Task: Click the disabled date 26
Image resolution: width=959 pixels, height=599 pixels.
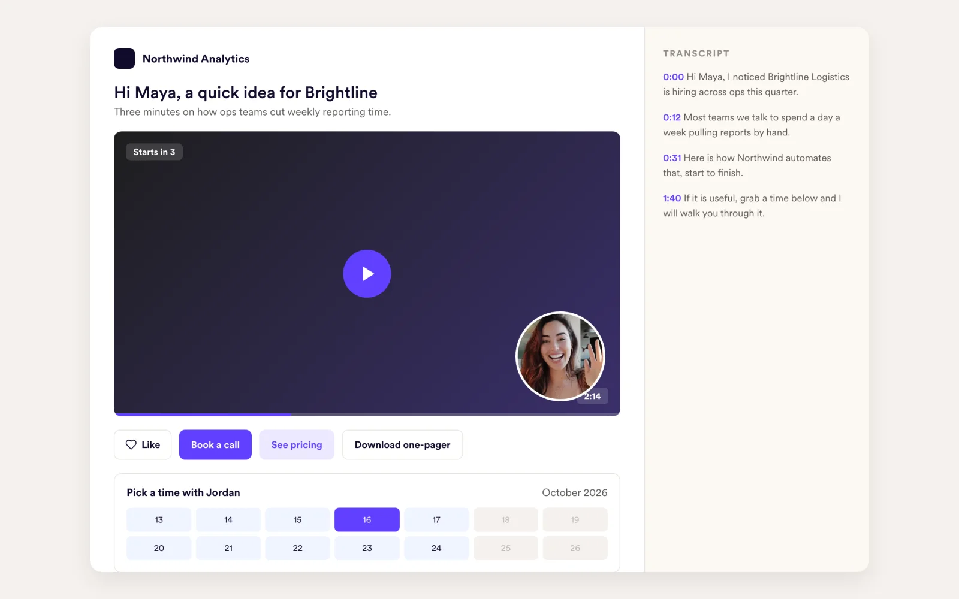Action: 575,548
